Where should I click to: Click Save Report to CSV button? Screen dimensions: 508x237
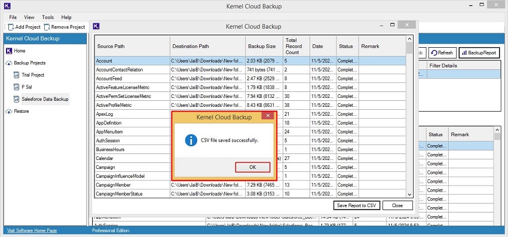pos(356,205)
